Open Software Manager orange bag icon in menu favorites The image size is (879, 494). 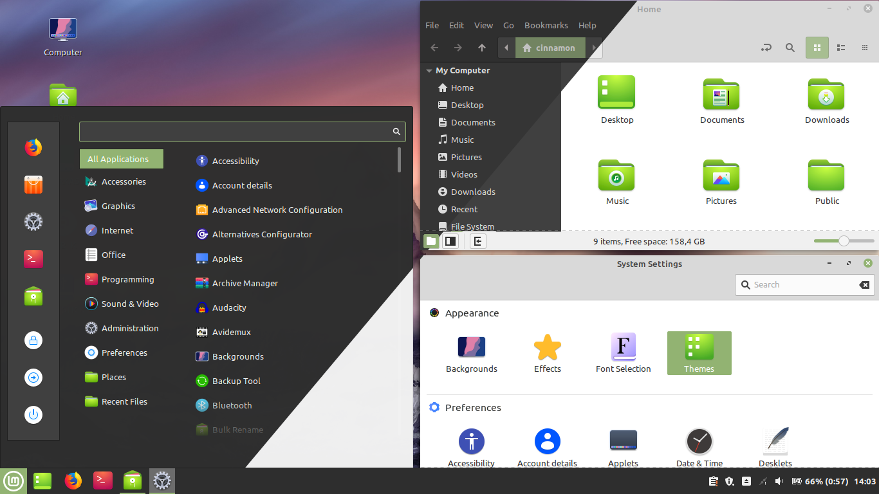pos(33,185)
